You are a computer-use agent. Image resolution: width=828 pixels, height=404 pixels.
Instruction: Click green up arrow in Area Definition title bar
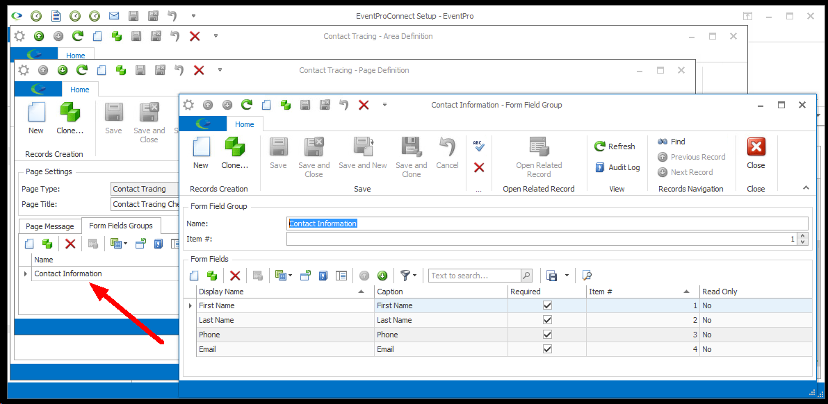click(38, 36)
